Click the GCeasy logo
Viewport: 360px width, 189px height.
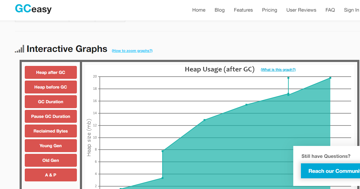pos(33,9)
